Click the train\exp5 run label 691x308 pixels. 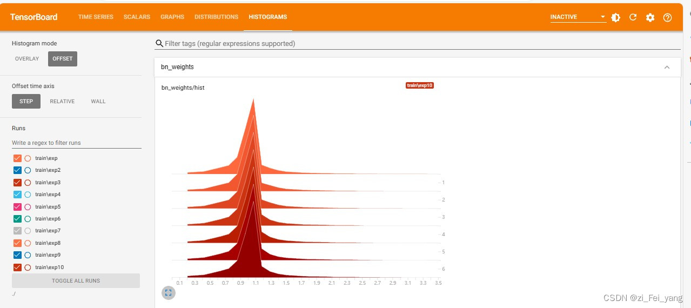(x=48, y=207)
